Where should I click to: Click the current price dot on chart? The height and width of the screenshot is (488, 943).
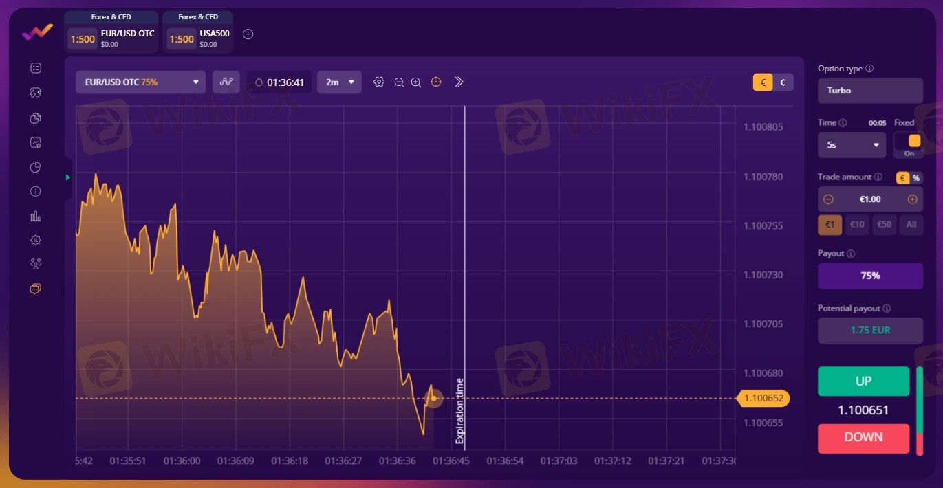click(x=433, y=398)
